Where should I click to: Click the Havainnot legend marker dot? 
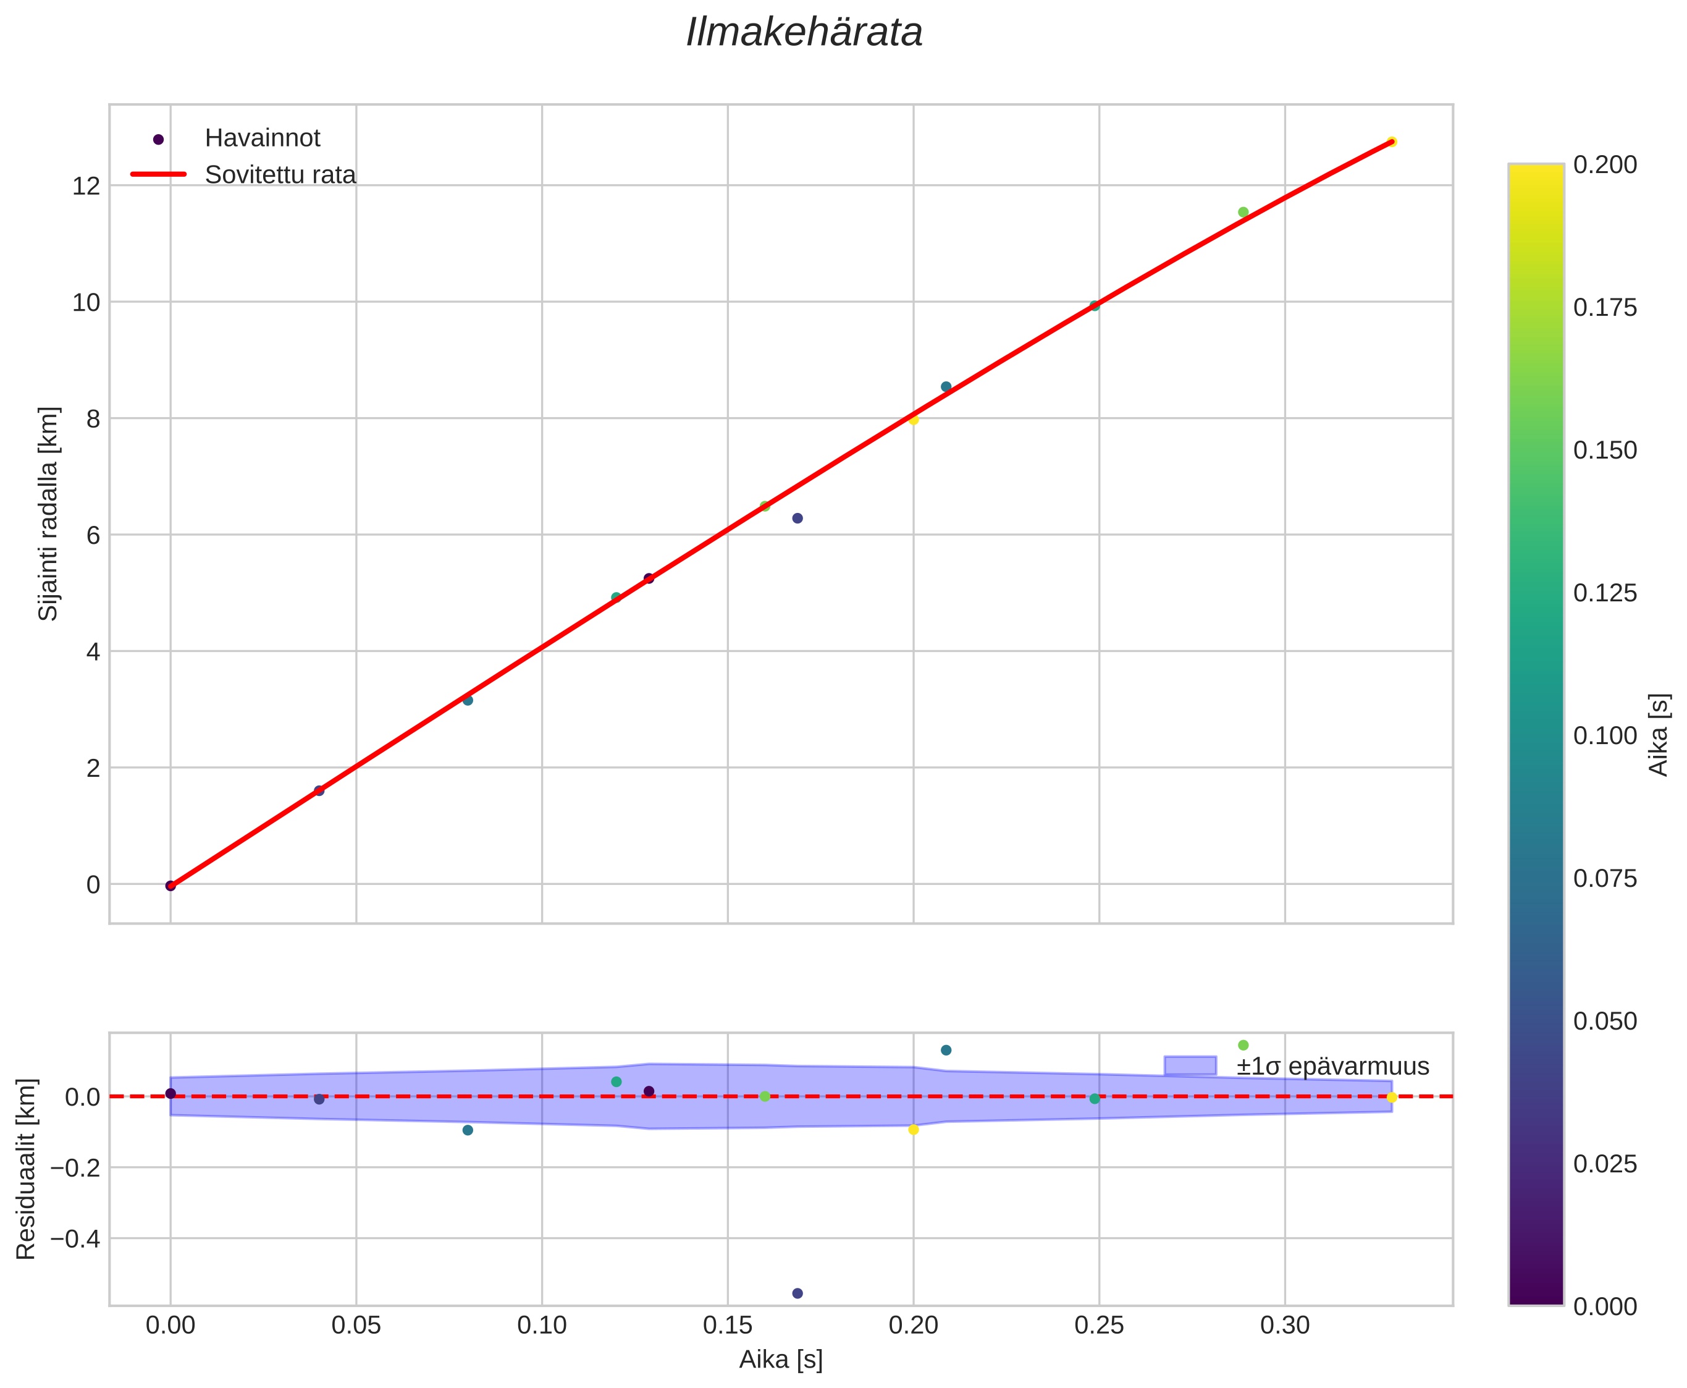pyautogui.click(x=158, y=139)
